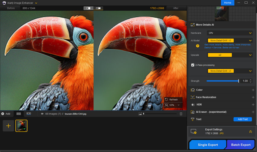
Task: Click the Color palette icon
Action: pyautogui.click(x=193, y=90)
